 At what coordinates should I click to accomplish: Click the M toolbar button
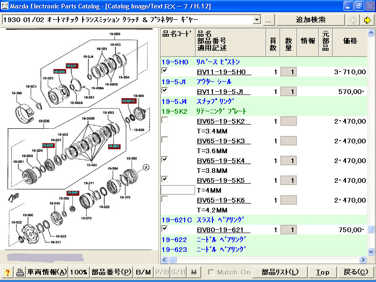point(194,272)
